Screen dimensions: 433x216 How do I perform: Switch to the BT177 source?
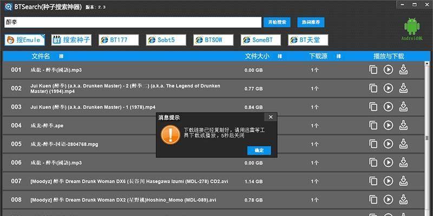pos(119,40)
